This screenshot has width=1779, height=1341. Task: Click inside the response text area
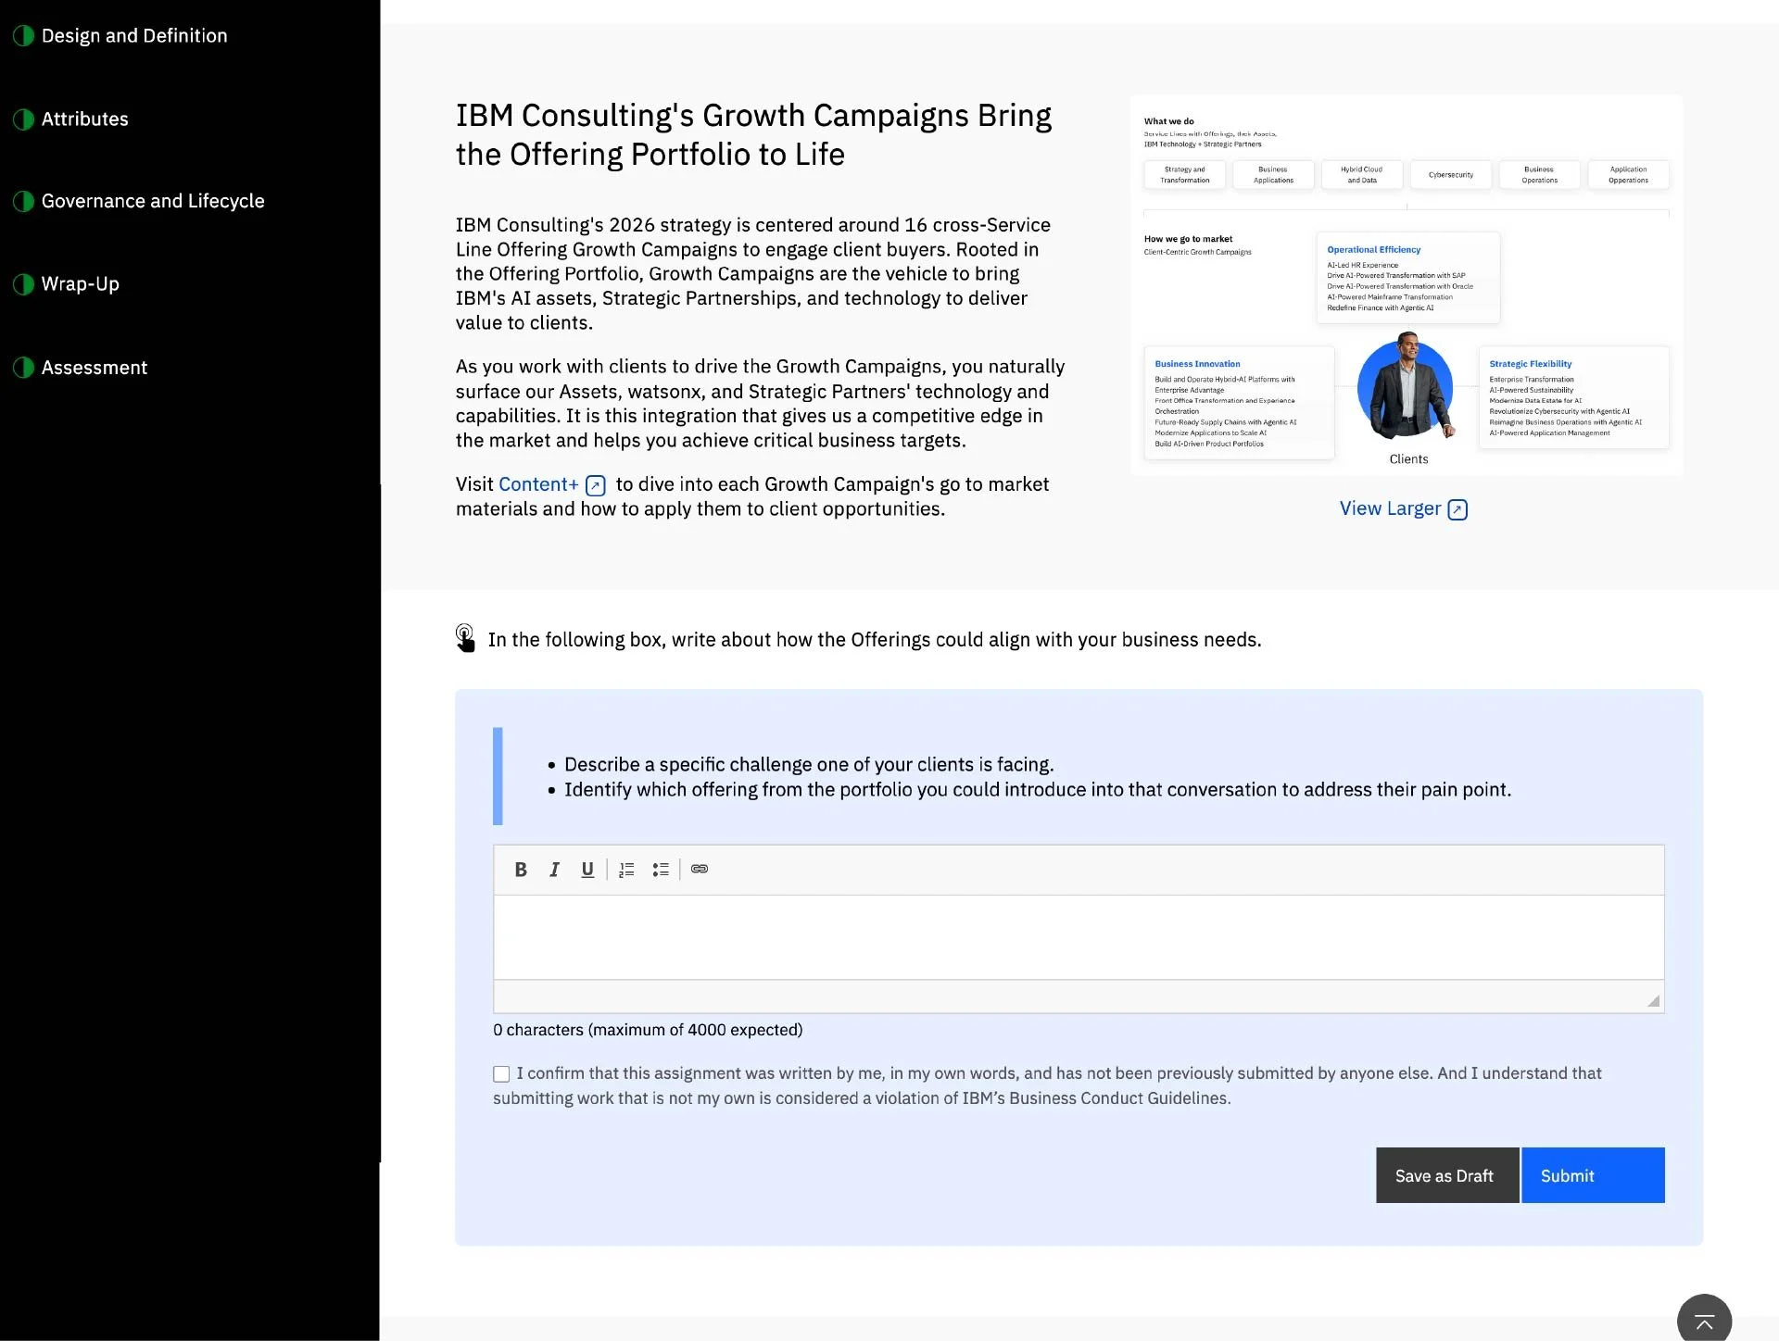pyautogui.click(x=1079, y=937)
